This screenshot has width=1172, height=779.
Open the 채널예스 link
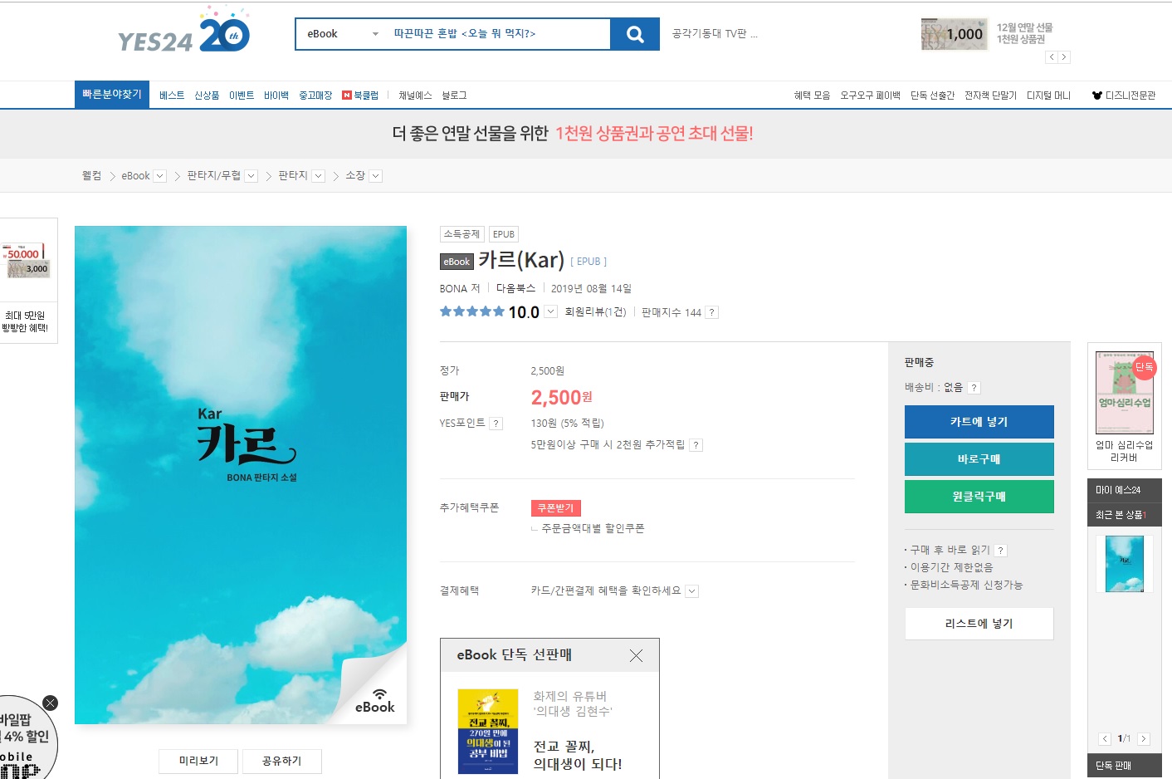415,96
